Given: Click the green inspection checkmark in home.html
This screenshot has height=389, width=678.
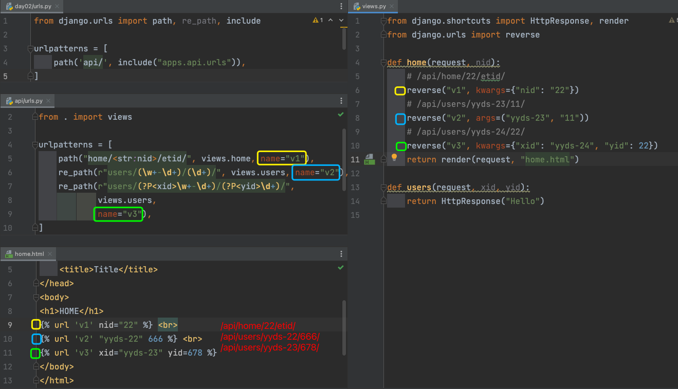Looking at the screenshot, I should click(x=340, y=268).
